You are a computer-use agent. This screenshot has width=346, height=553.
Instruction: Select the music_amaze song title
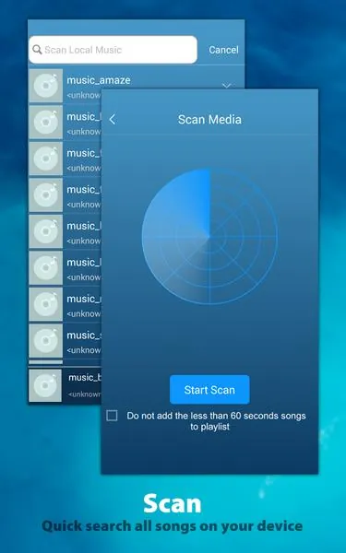point(99,80)
